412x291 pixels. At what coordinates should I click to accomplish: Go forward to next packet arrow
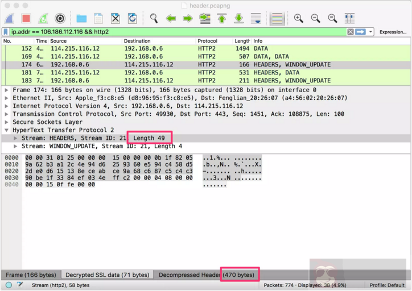[188, 19]
